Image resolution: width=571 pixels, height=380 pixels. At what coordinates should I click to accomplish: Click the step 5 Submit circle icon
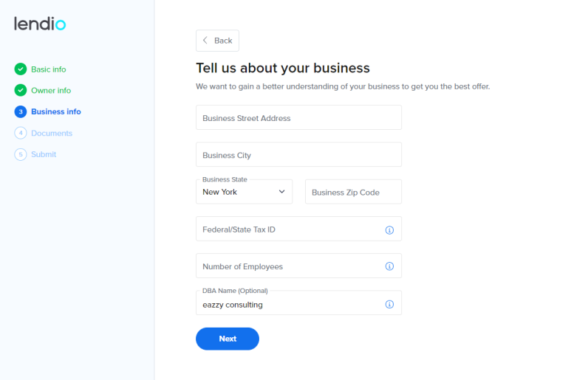click(x=21, y=154)
